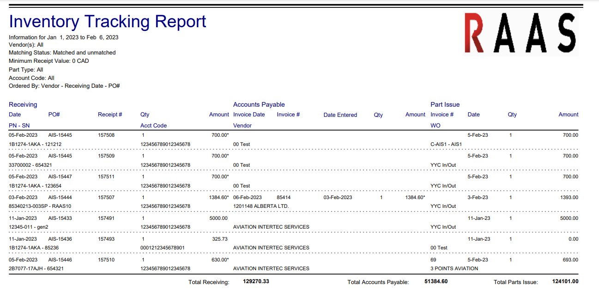
Task: Click the Total Accounts Payable value 51384.60
Action: coord(436,281)
